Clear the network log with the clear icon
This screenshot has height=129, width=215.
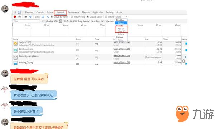20,17
